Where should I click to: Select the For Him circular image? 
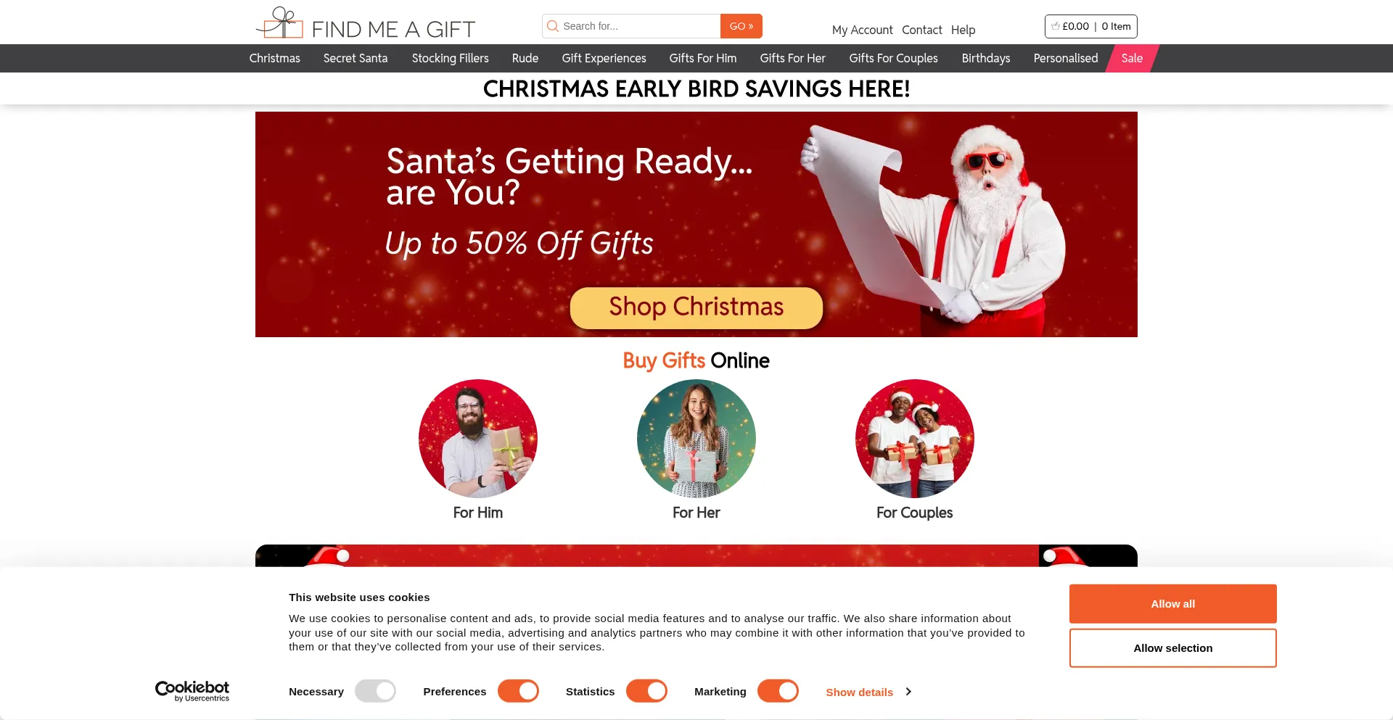click(478, 439)
